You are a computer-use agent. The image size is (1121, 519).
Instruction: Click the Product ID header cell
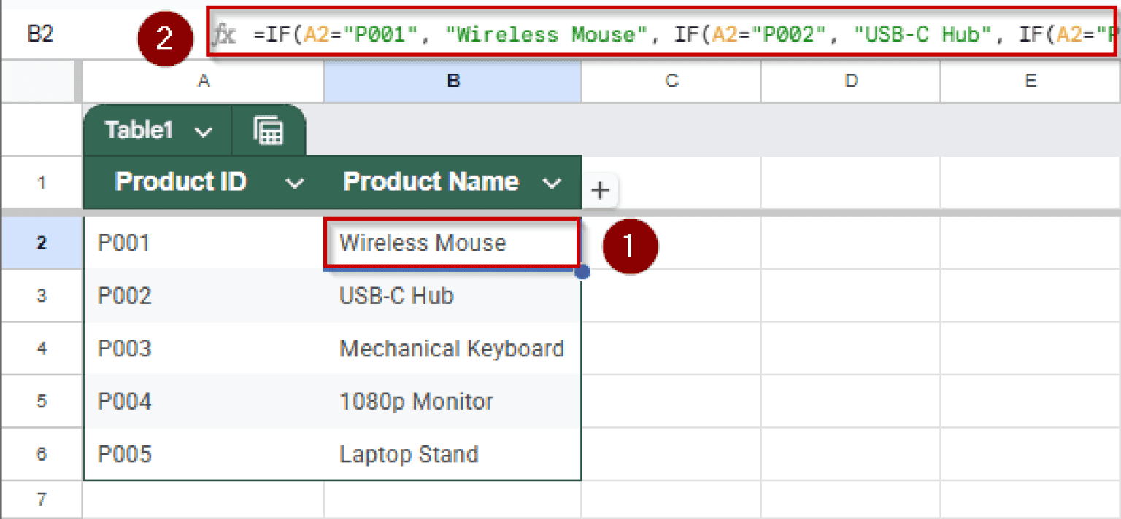coord(204,182)
